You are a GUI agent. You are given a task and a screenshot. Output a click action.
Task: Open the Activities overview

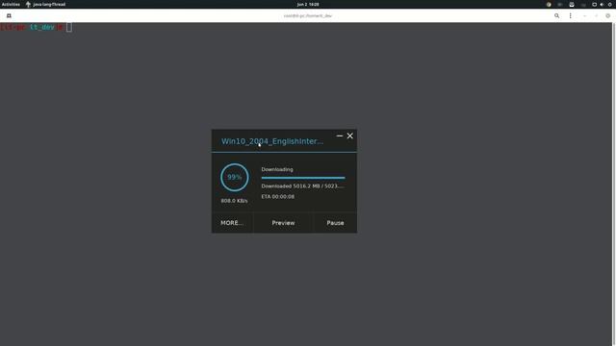pyautogui.click(x=11, y=4)
